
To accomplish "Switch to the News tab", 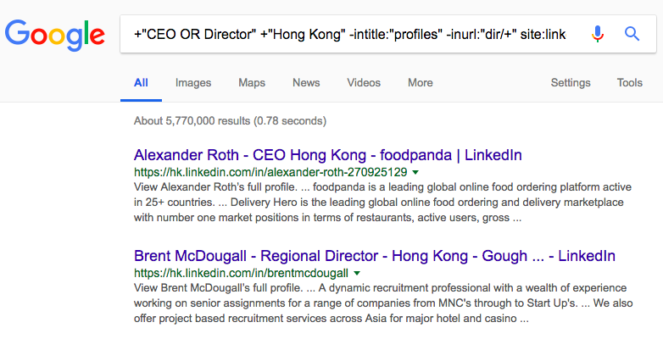I will (x=306, y=83).
